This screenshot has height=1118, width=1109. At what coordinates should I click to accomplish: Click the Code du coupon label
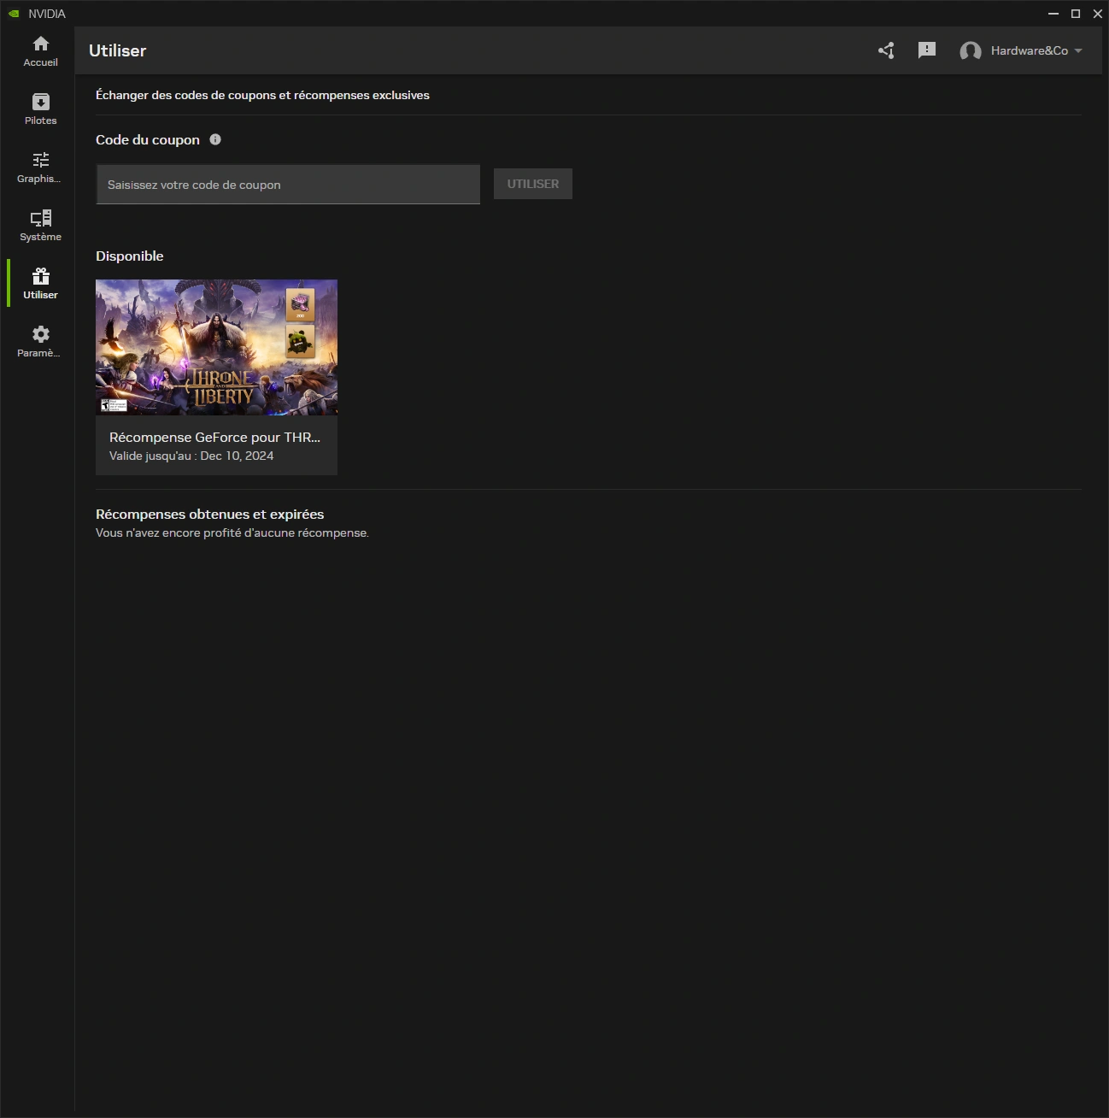click(148, 139)
